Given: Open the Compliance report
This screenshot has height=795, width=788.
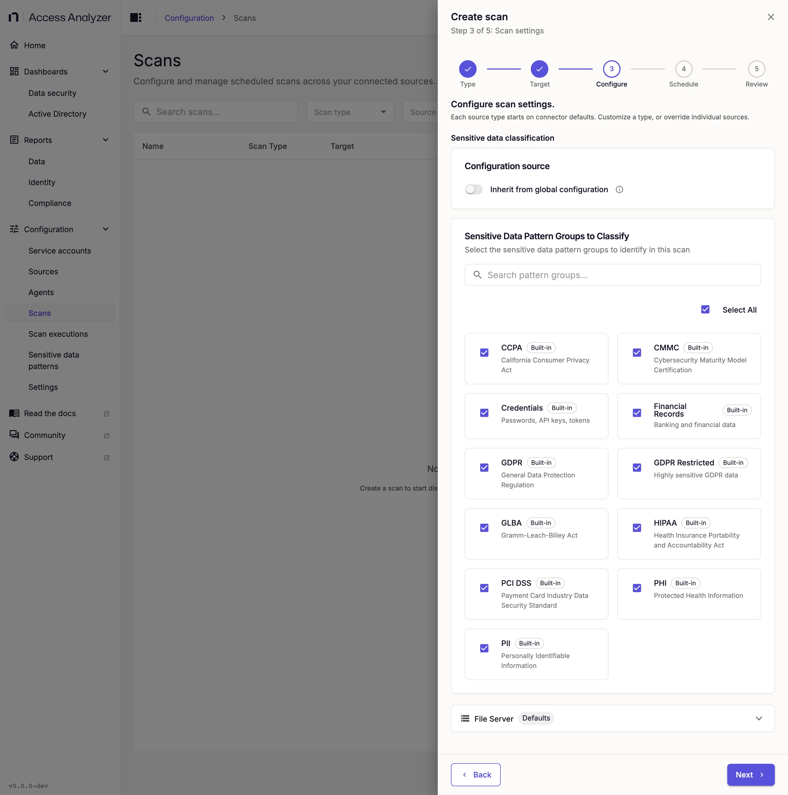Looking at the screenshot, I should pyautogui.click(x=50, y=203).
